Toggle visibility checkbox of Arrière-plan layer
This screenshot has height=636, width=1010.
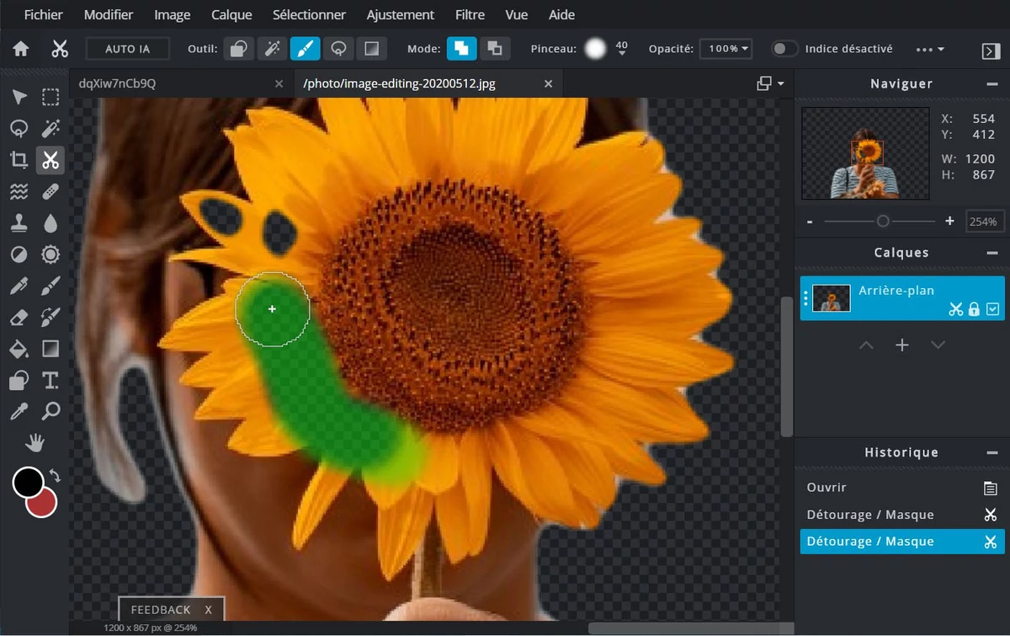point(993,309)
